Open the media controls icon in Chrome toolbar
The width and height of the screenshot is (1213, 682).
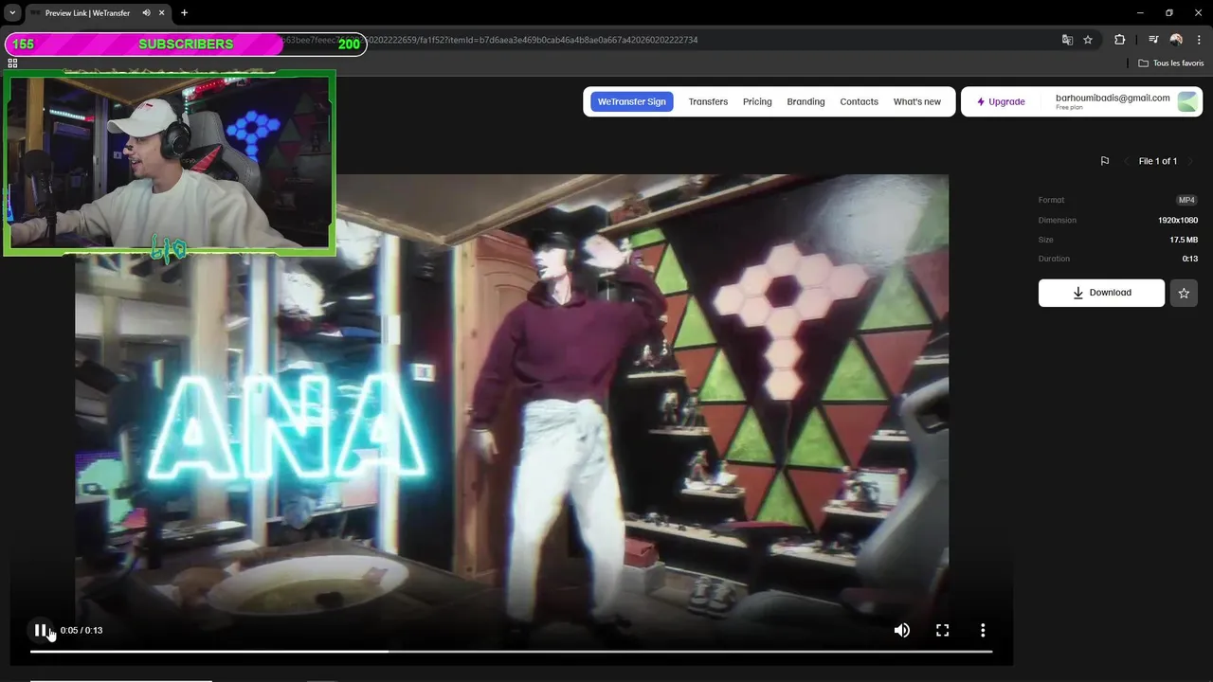pos(1153,40)
